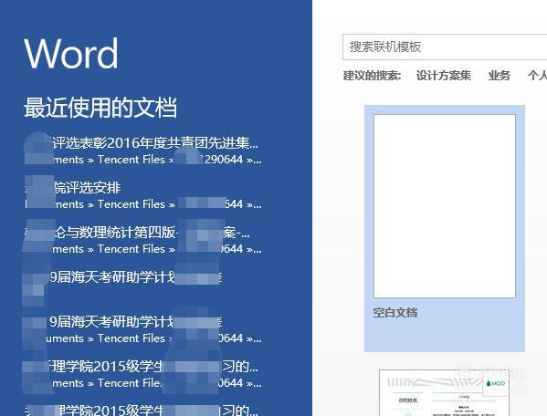
Task: Open recent document 评选表彰2016年度共青团先进集
Action: (143, 151)
